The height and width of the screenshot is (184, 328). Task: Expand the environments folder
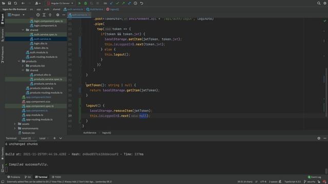[x=15, y=128]
